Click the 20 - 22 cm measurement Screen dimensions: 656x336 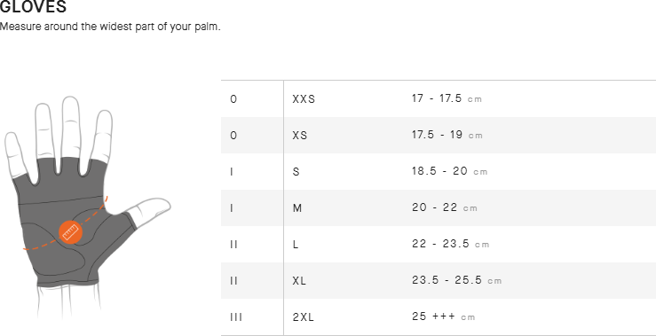(x=445, y=207)
